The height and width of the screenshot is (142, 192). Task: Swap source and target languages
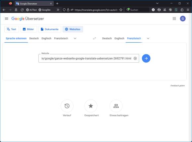(94, 38)
